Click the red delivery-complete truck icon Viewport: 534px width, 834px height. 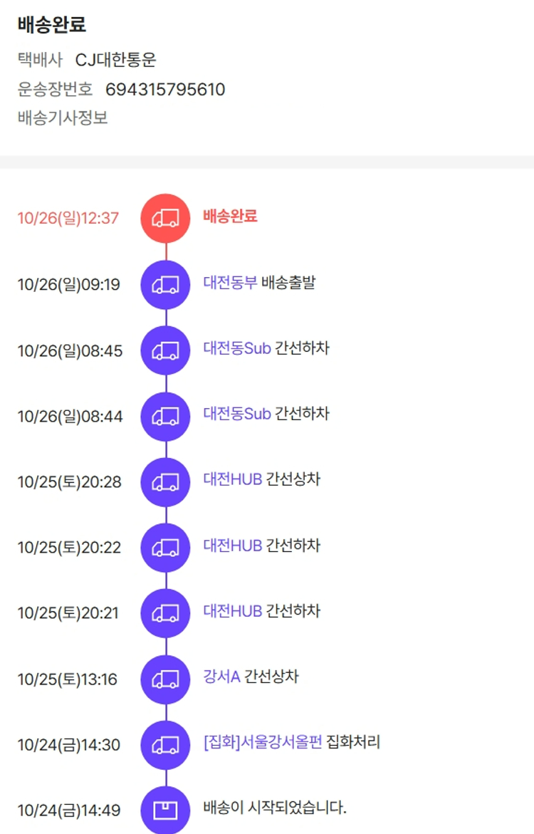[166, 218]
